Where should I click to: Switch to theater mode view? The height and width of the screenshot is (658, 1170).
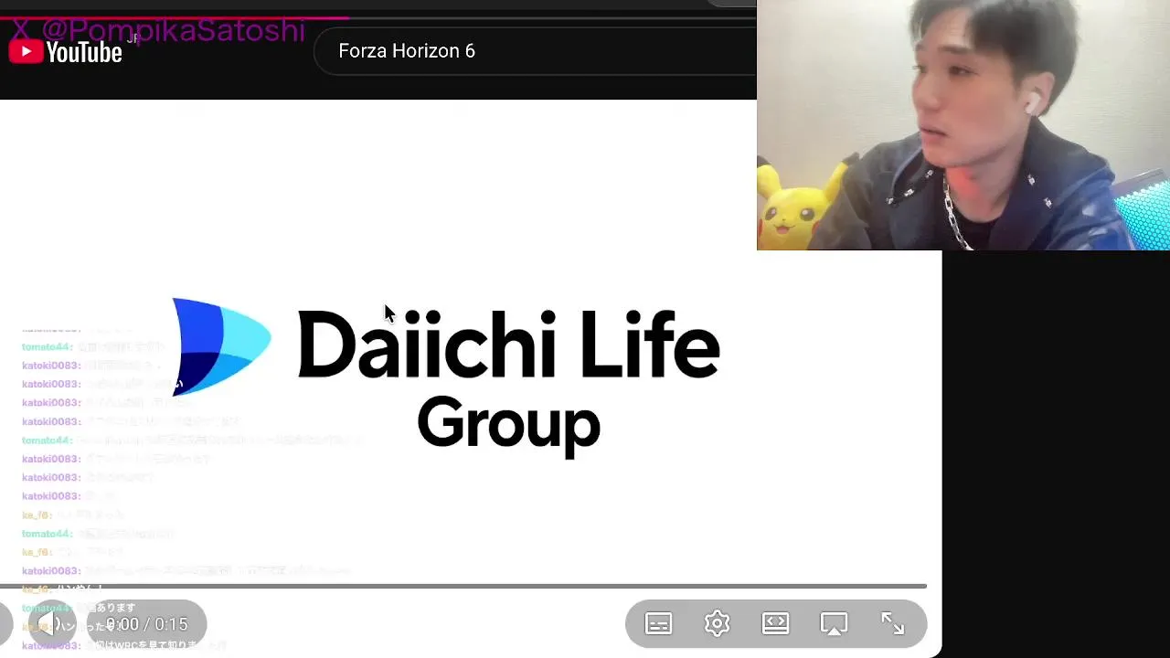[x=775, y=624]
